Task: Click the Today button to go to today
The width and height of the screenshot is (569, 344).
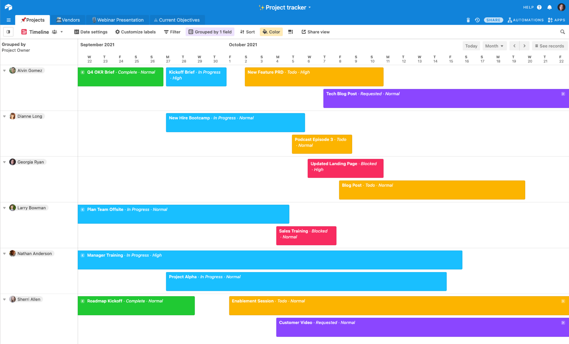Action: (471, 45)
